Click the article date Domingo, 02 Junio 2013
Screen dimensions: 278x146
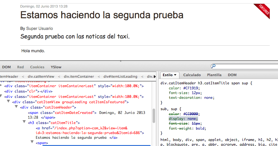pyautogui.click(x=44, y=6)
